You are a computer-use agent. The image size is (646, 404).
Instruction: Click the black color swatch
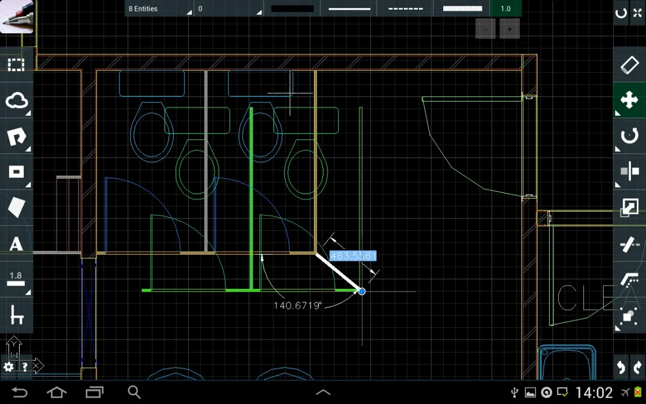coord(292,8)
